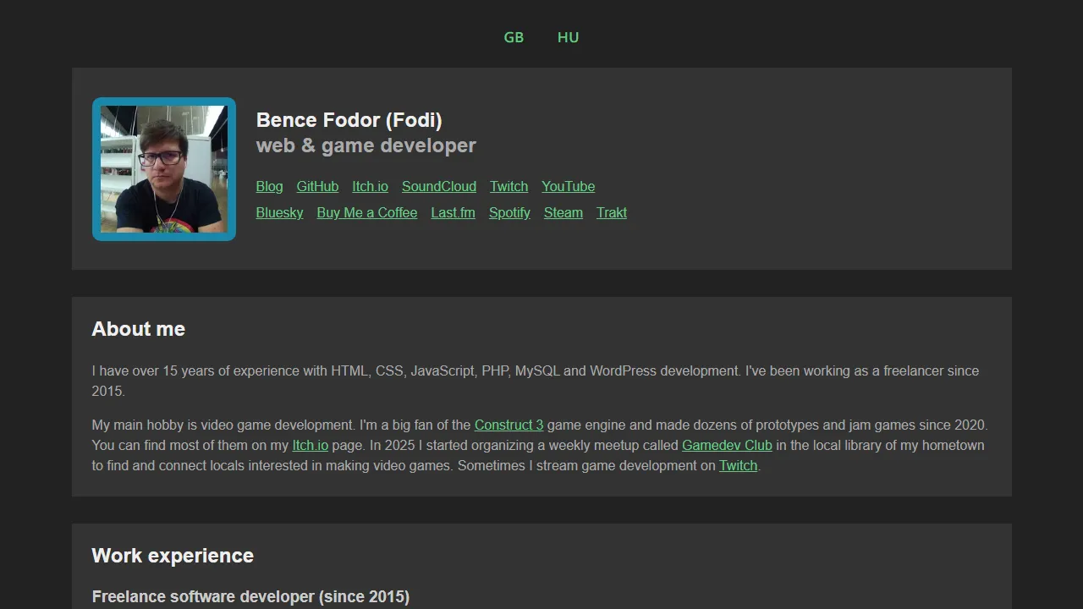Switch language to HU
This screenshot has height=609, width=1083.
point(568,37)
